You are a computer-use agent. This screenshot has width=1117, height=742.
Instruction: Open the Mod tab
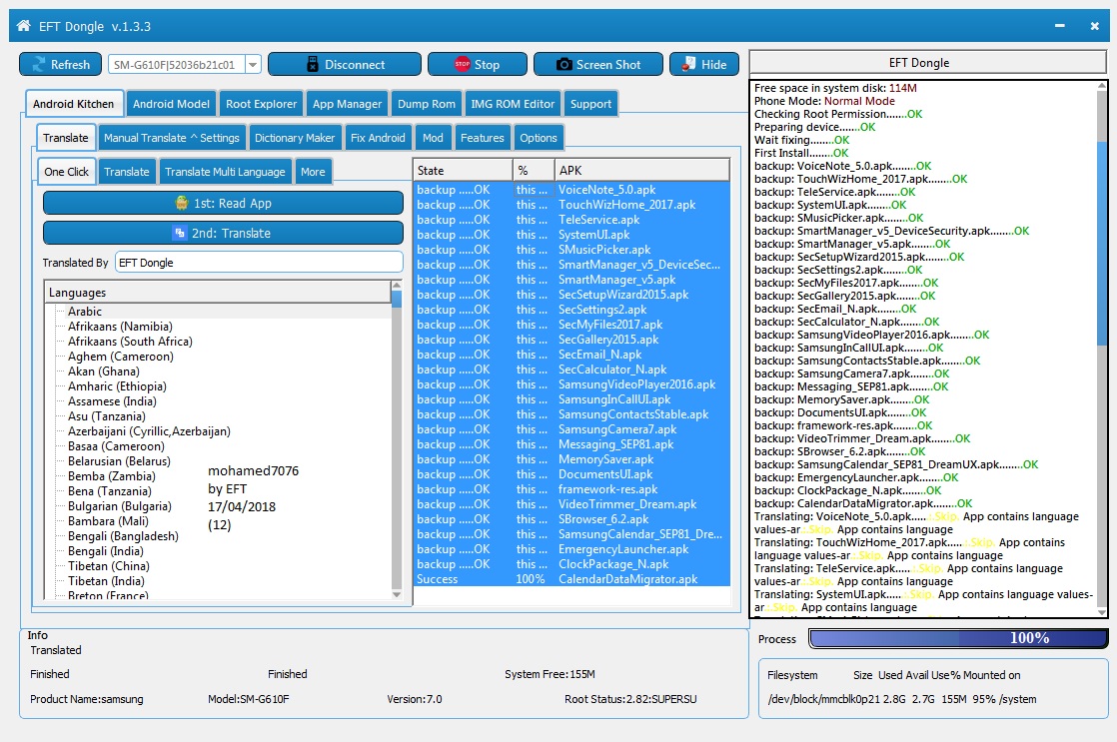point(433,138)
